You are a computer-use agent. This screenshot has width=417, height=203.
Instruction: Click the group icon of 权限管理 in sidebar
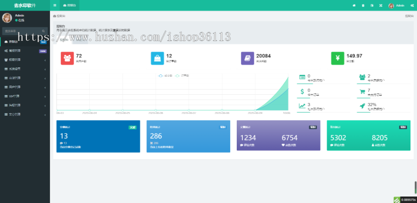click(6, 60)
